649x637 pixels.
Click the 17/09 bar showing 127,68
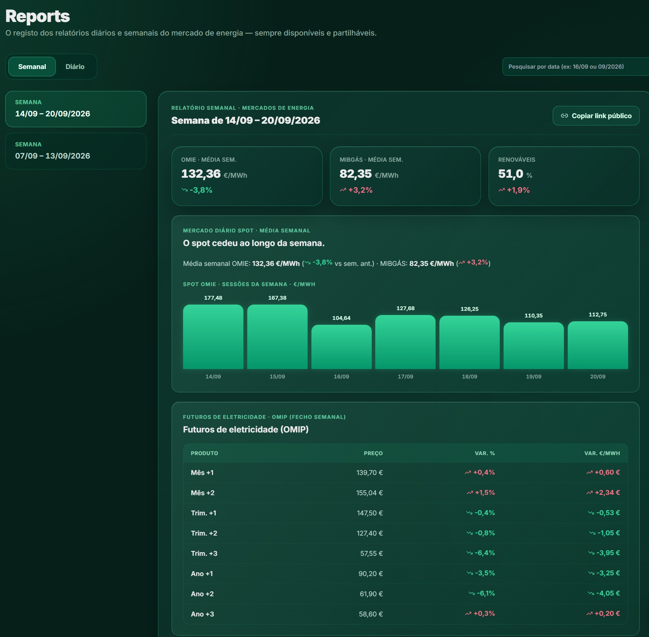click(405, 342)
